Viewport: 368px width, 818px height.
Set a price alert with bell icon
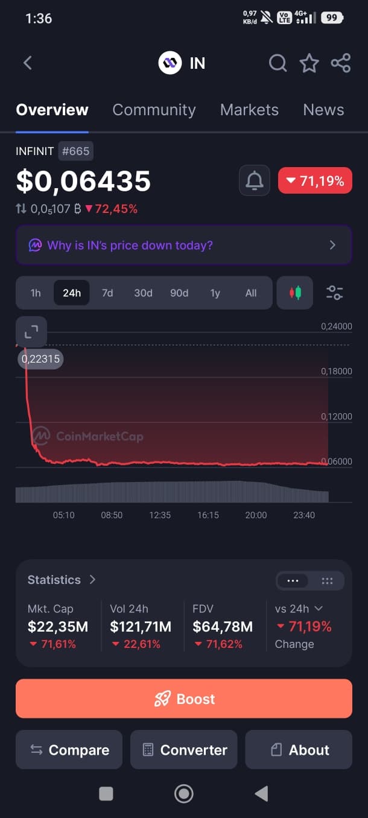tap(255, 180)
